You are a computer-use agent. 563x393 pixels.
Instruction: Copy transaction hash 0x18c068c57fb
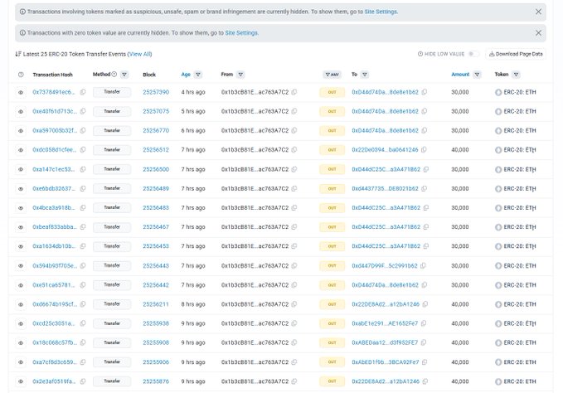[83, 342]
